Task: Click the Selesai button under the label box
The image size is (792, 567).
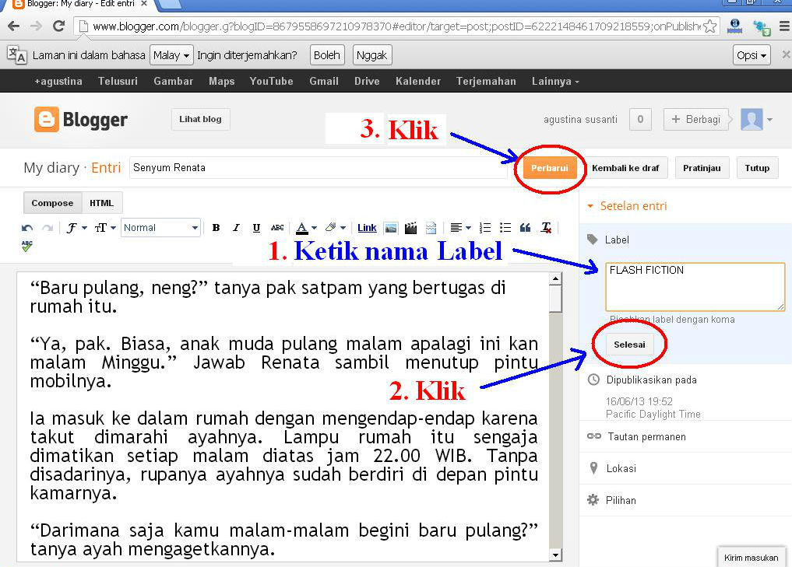Action: 629,345
